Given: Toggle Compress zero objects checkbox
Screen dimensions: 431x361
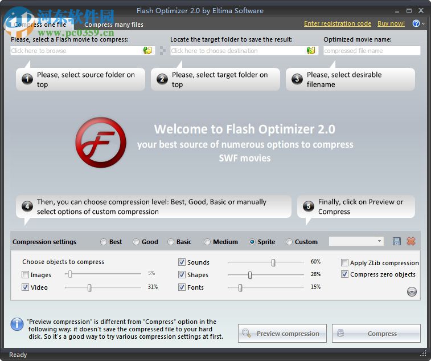Looking at the screenshot, I should point(344,274).
